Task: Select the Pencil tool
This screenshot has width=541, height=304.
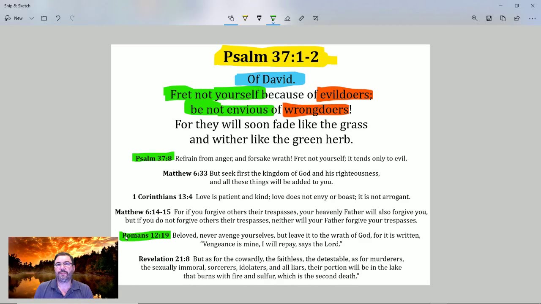Action: coord(259,18)
